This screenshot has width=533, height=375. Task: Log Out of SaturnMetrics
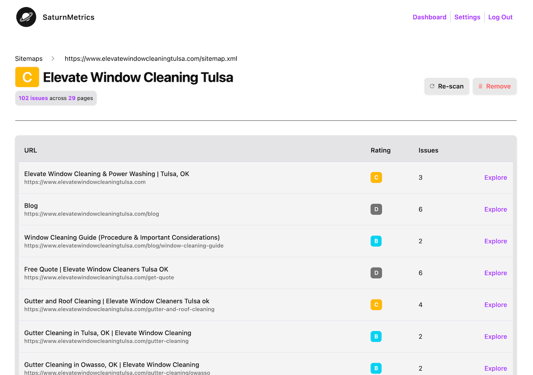point(501,17)
